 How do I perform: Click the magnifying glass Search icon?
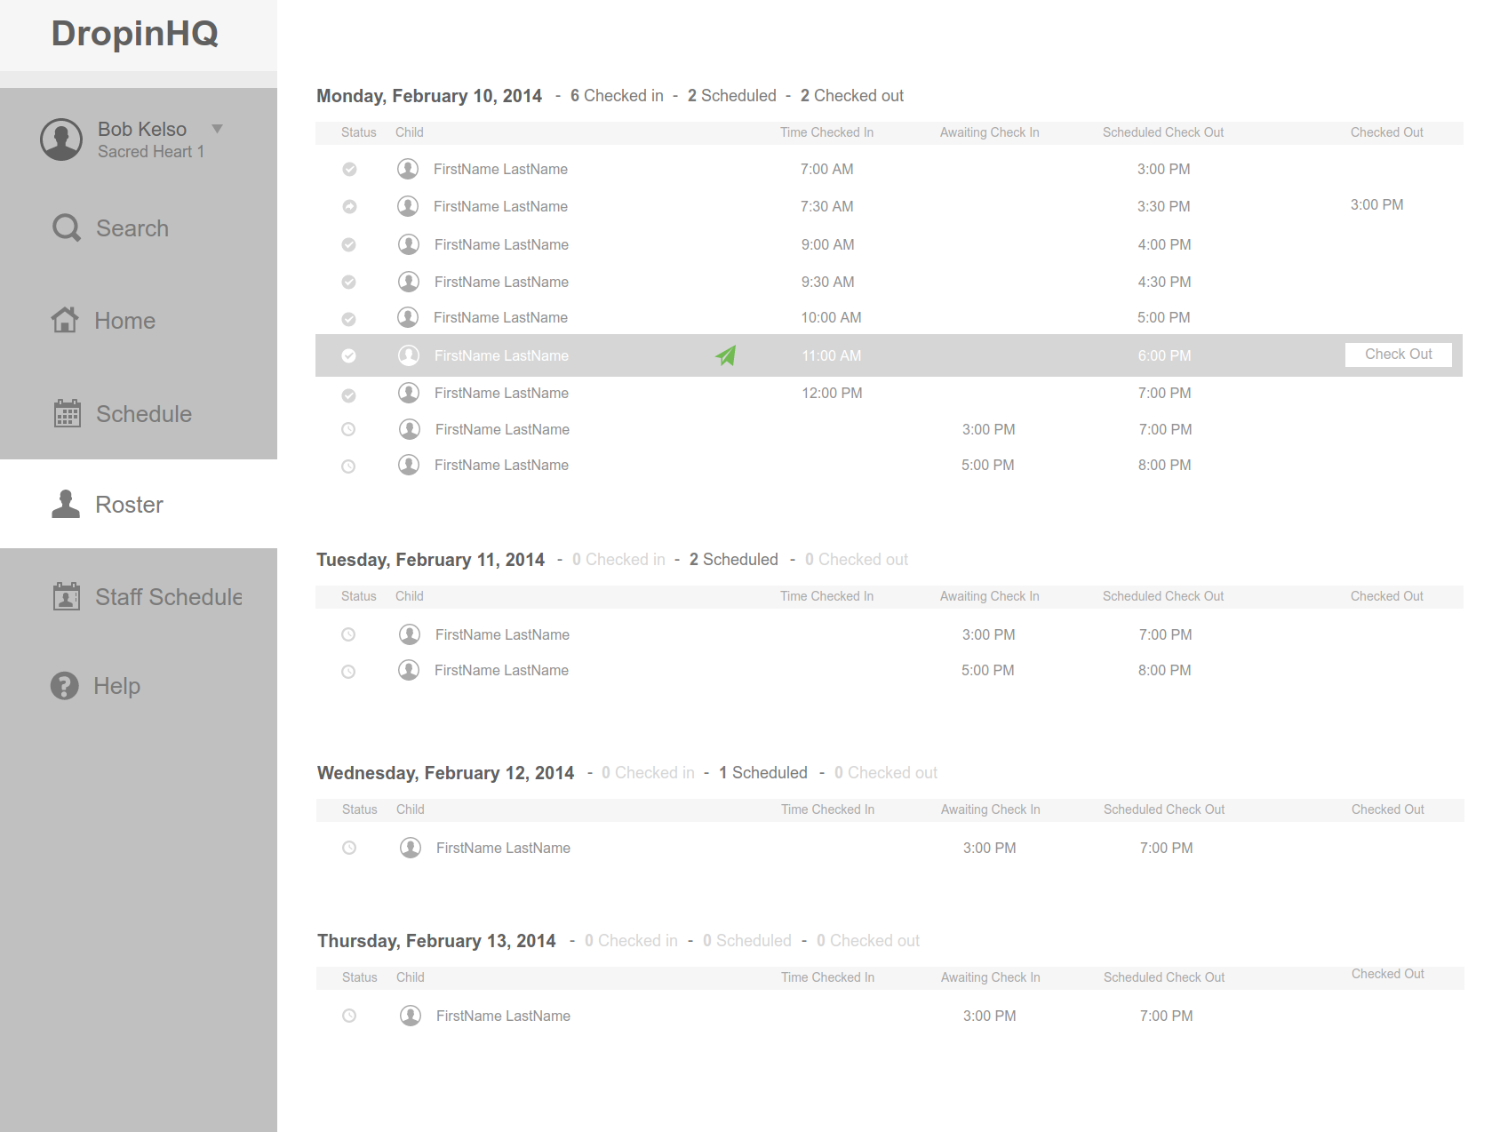[x=67, y=227]
